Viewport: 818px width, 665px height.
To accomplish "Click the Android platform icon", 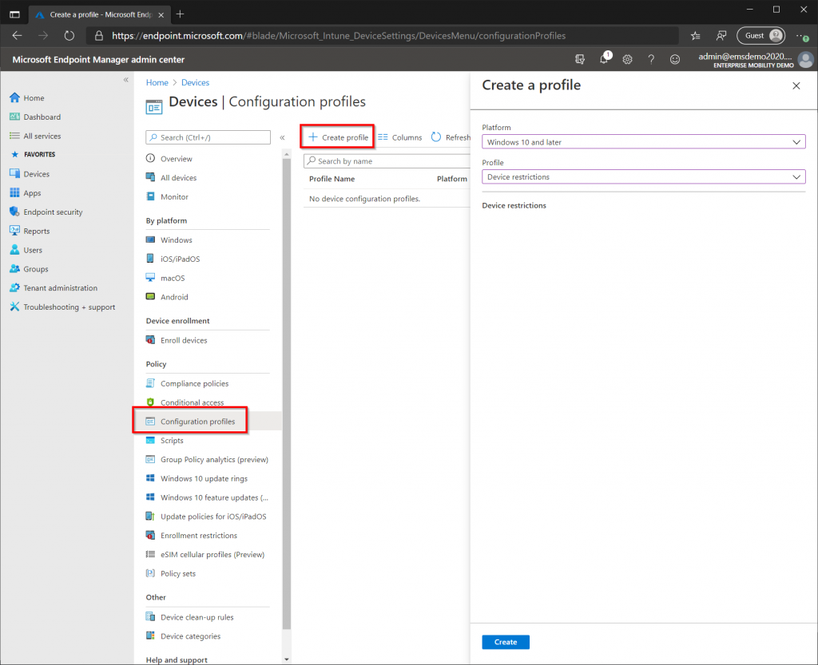I will (150, 296).
